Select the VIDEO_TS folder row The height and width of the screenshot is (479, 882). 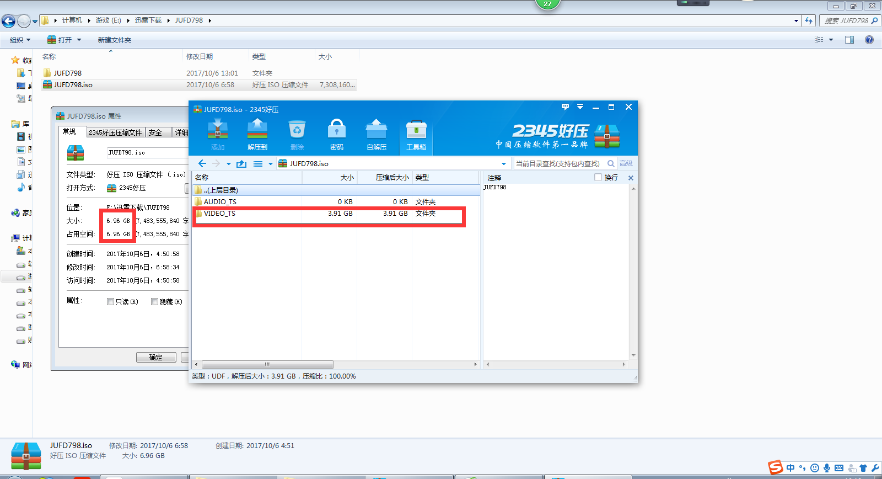[x=336, y=214]
